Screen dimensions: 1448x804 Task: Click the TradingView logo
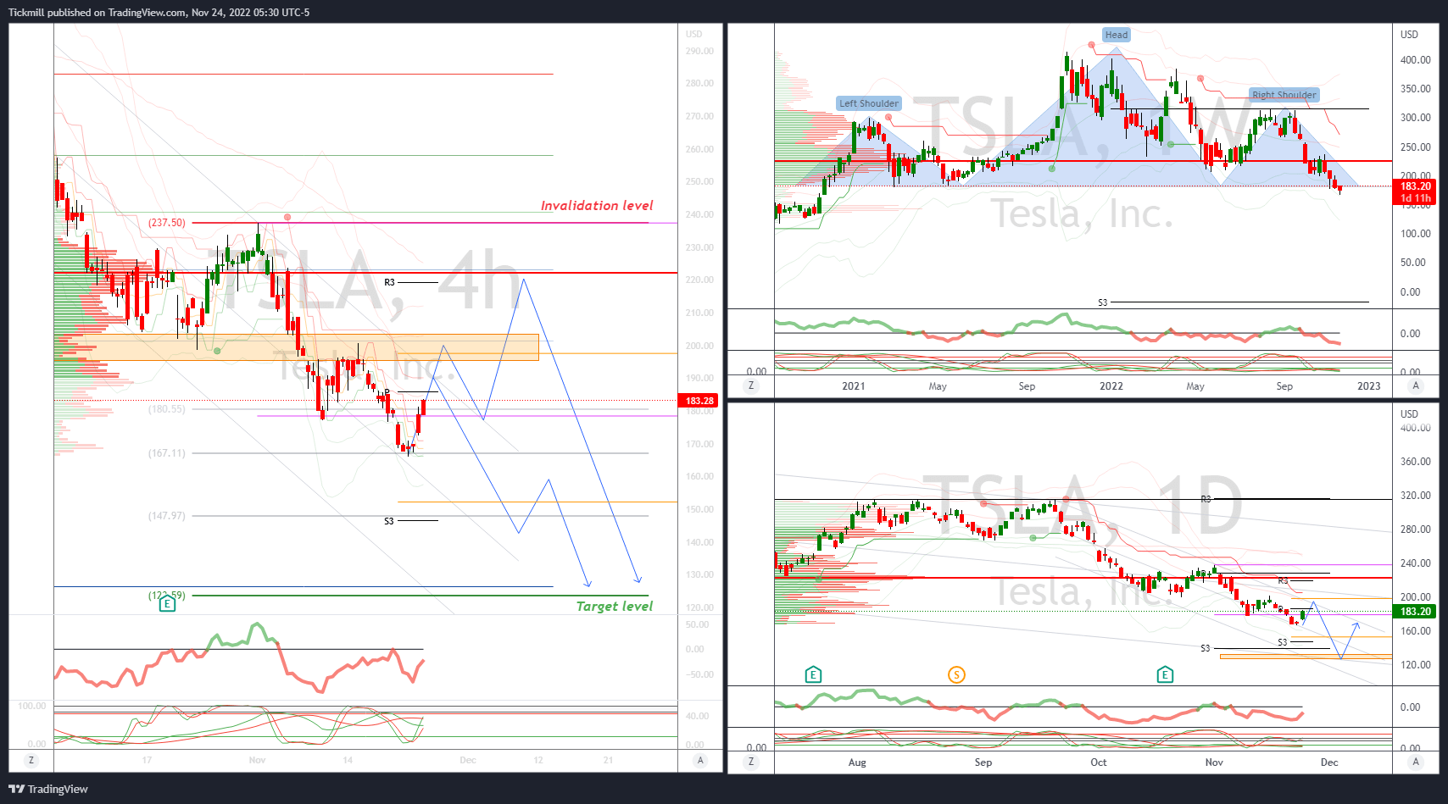tap(48, 789)
